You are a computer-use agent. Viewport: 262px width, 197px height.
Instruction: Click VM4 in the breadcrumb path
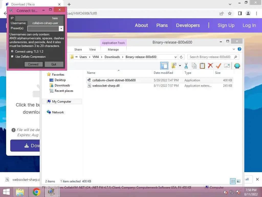(96, 57)
